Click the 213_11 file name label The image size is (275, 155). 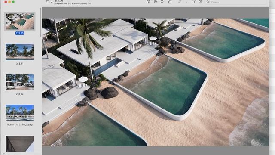click(20, 64)
